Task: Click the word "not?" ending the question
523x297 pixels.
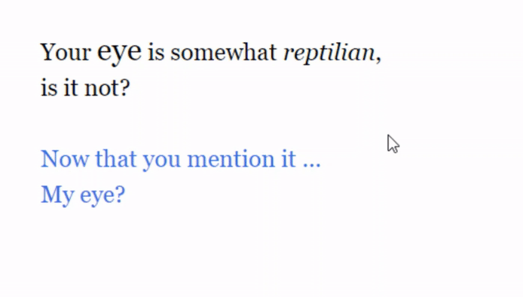Action: (x=107, y=88)
